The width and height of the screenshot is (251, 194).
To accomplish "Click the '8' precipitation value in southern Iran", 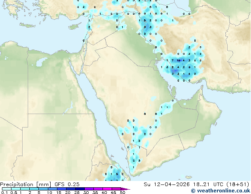I will [x=189, y=67].
